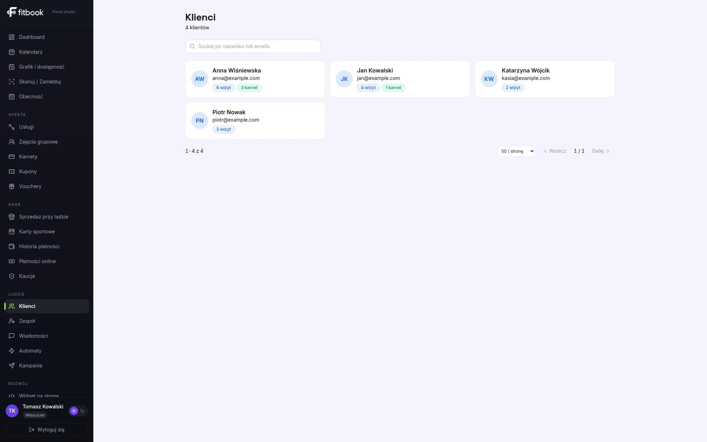The height and width of the screenshot is (442, 707).
Task: Click the JK avatar of Jan Kowalski
Action: pyautogui.click(x=344, y=79)
